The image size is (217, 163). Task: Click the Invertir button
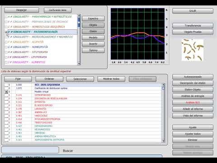(x=93, y=44)
